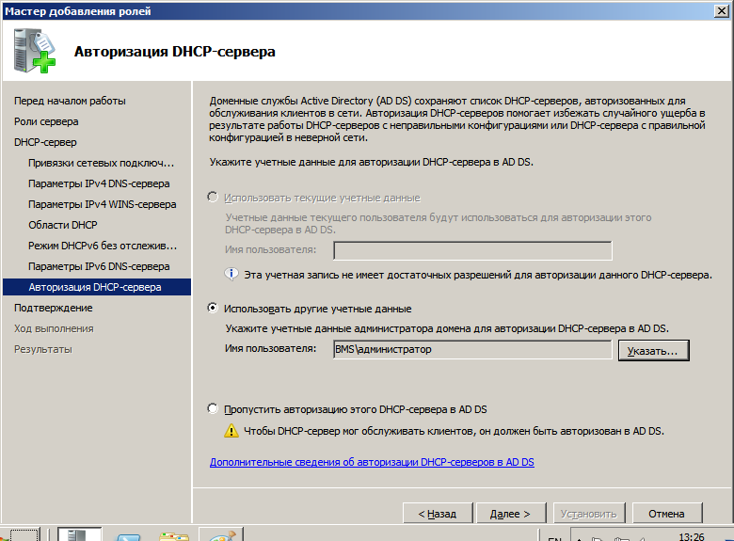Viewport: 734px width, 541px height.
Task: Click username field containing 'BMS\администратор'
Action: [x=472, y=350]
